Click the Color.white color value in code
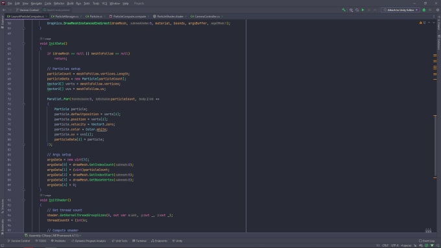The height and width of the screenshot is (248, 441). (102, 130)
